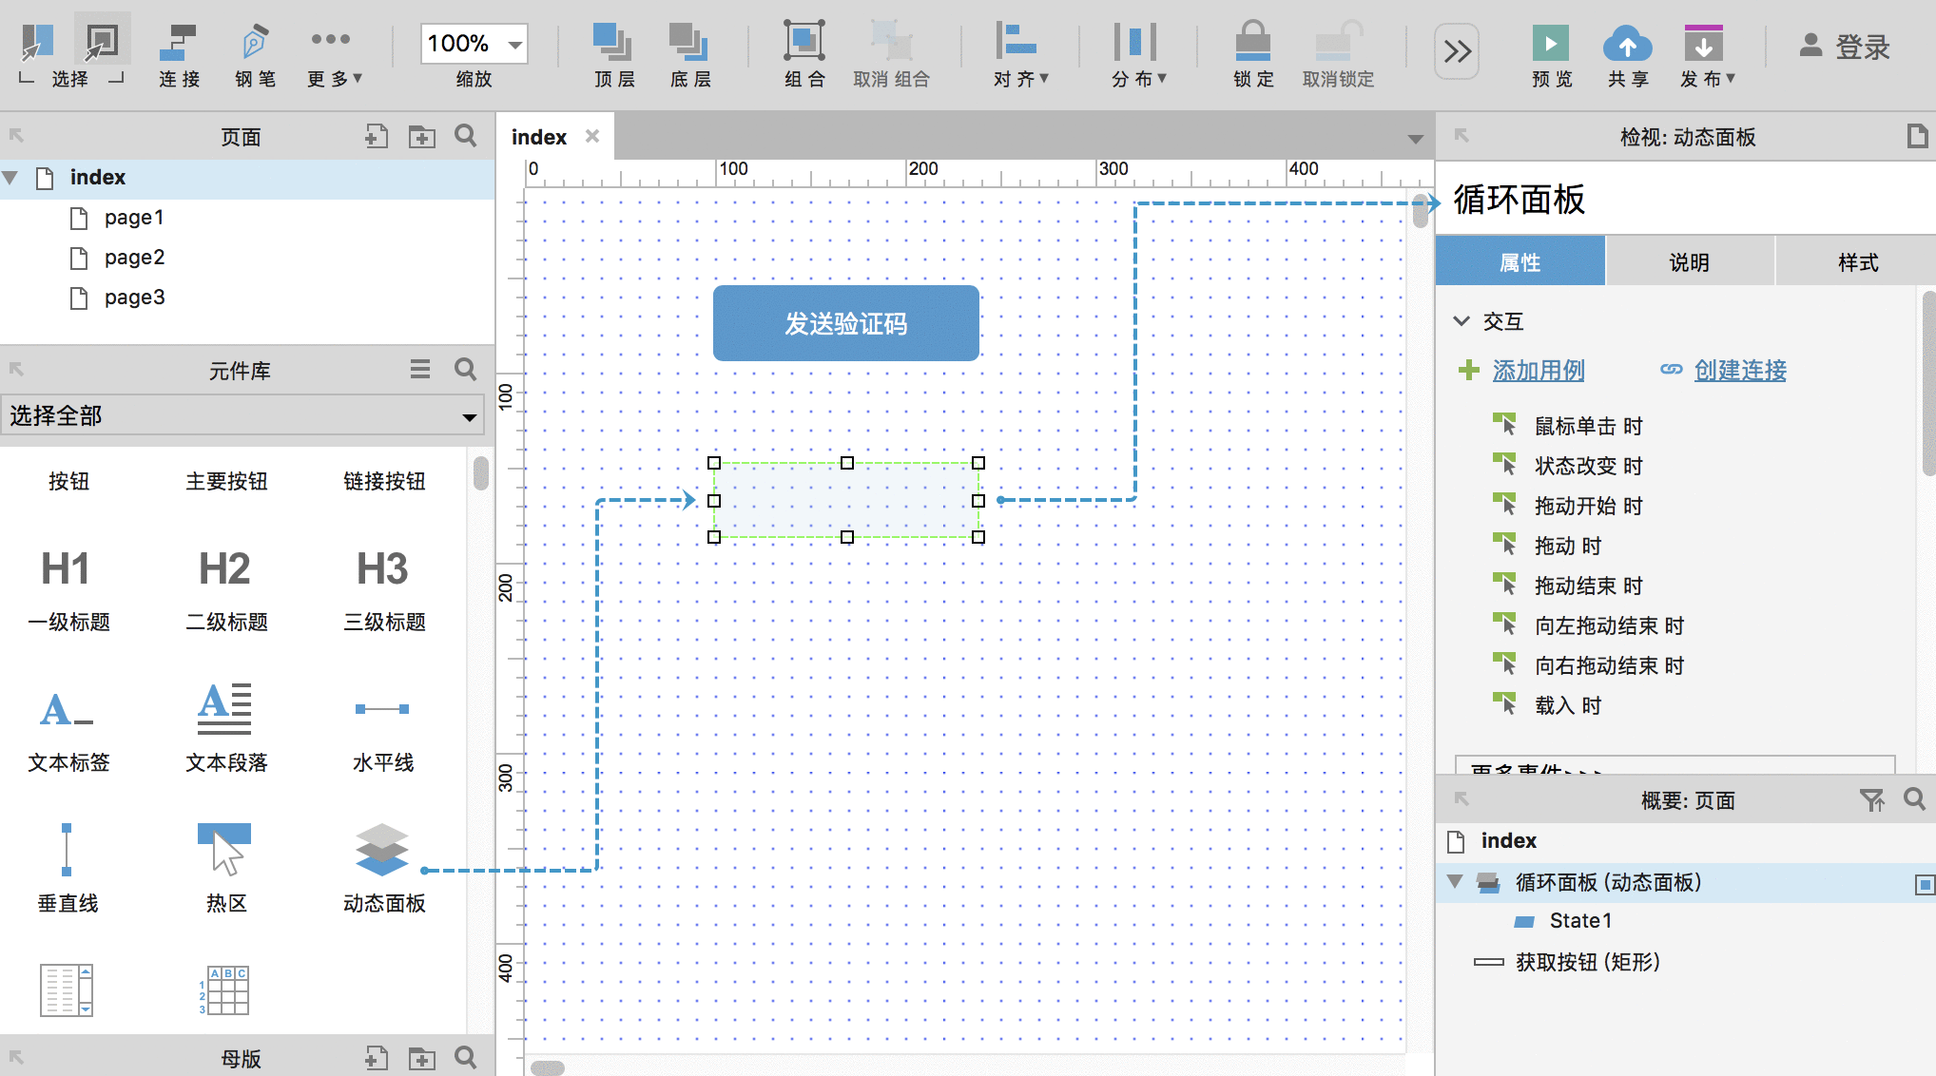
Task: Open the widget library options menu icon
Action: coord(420,369)
